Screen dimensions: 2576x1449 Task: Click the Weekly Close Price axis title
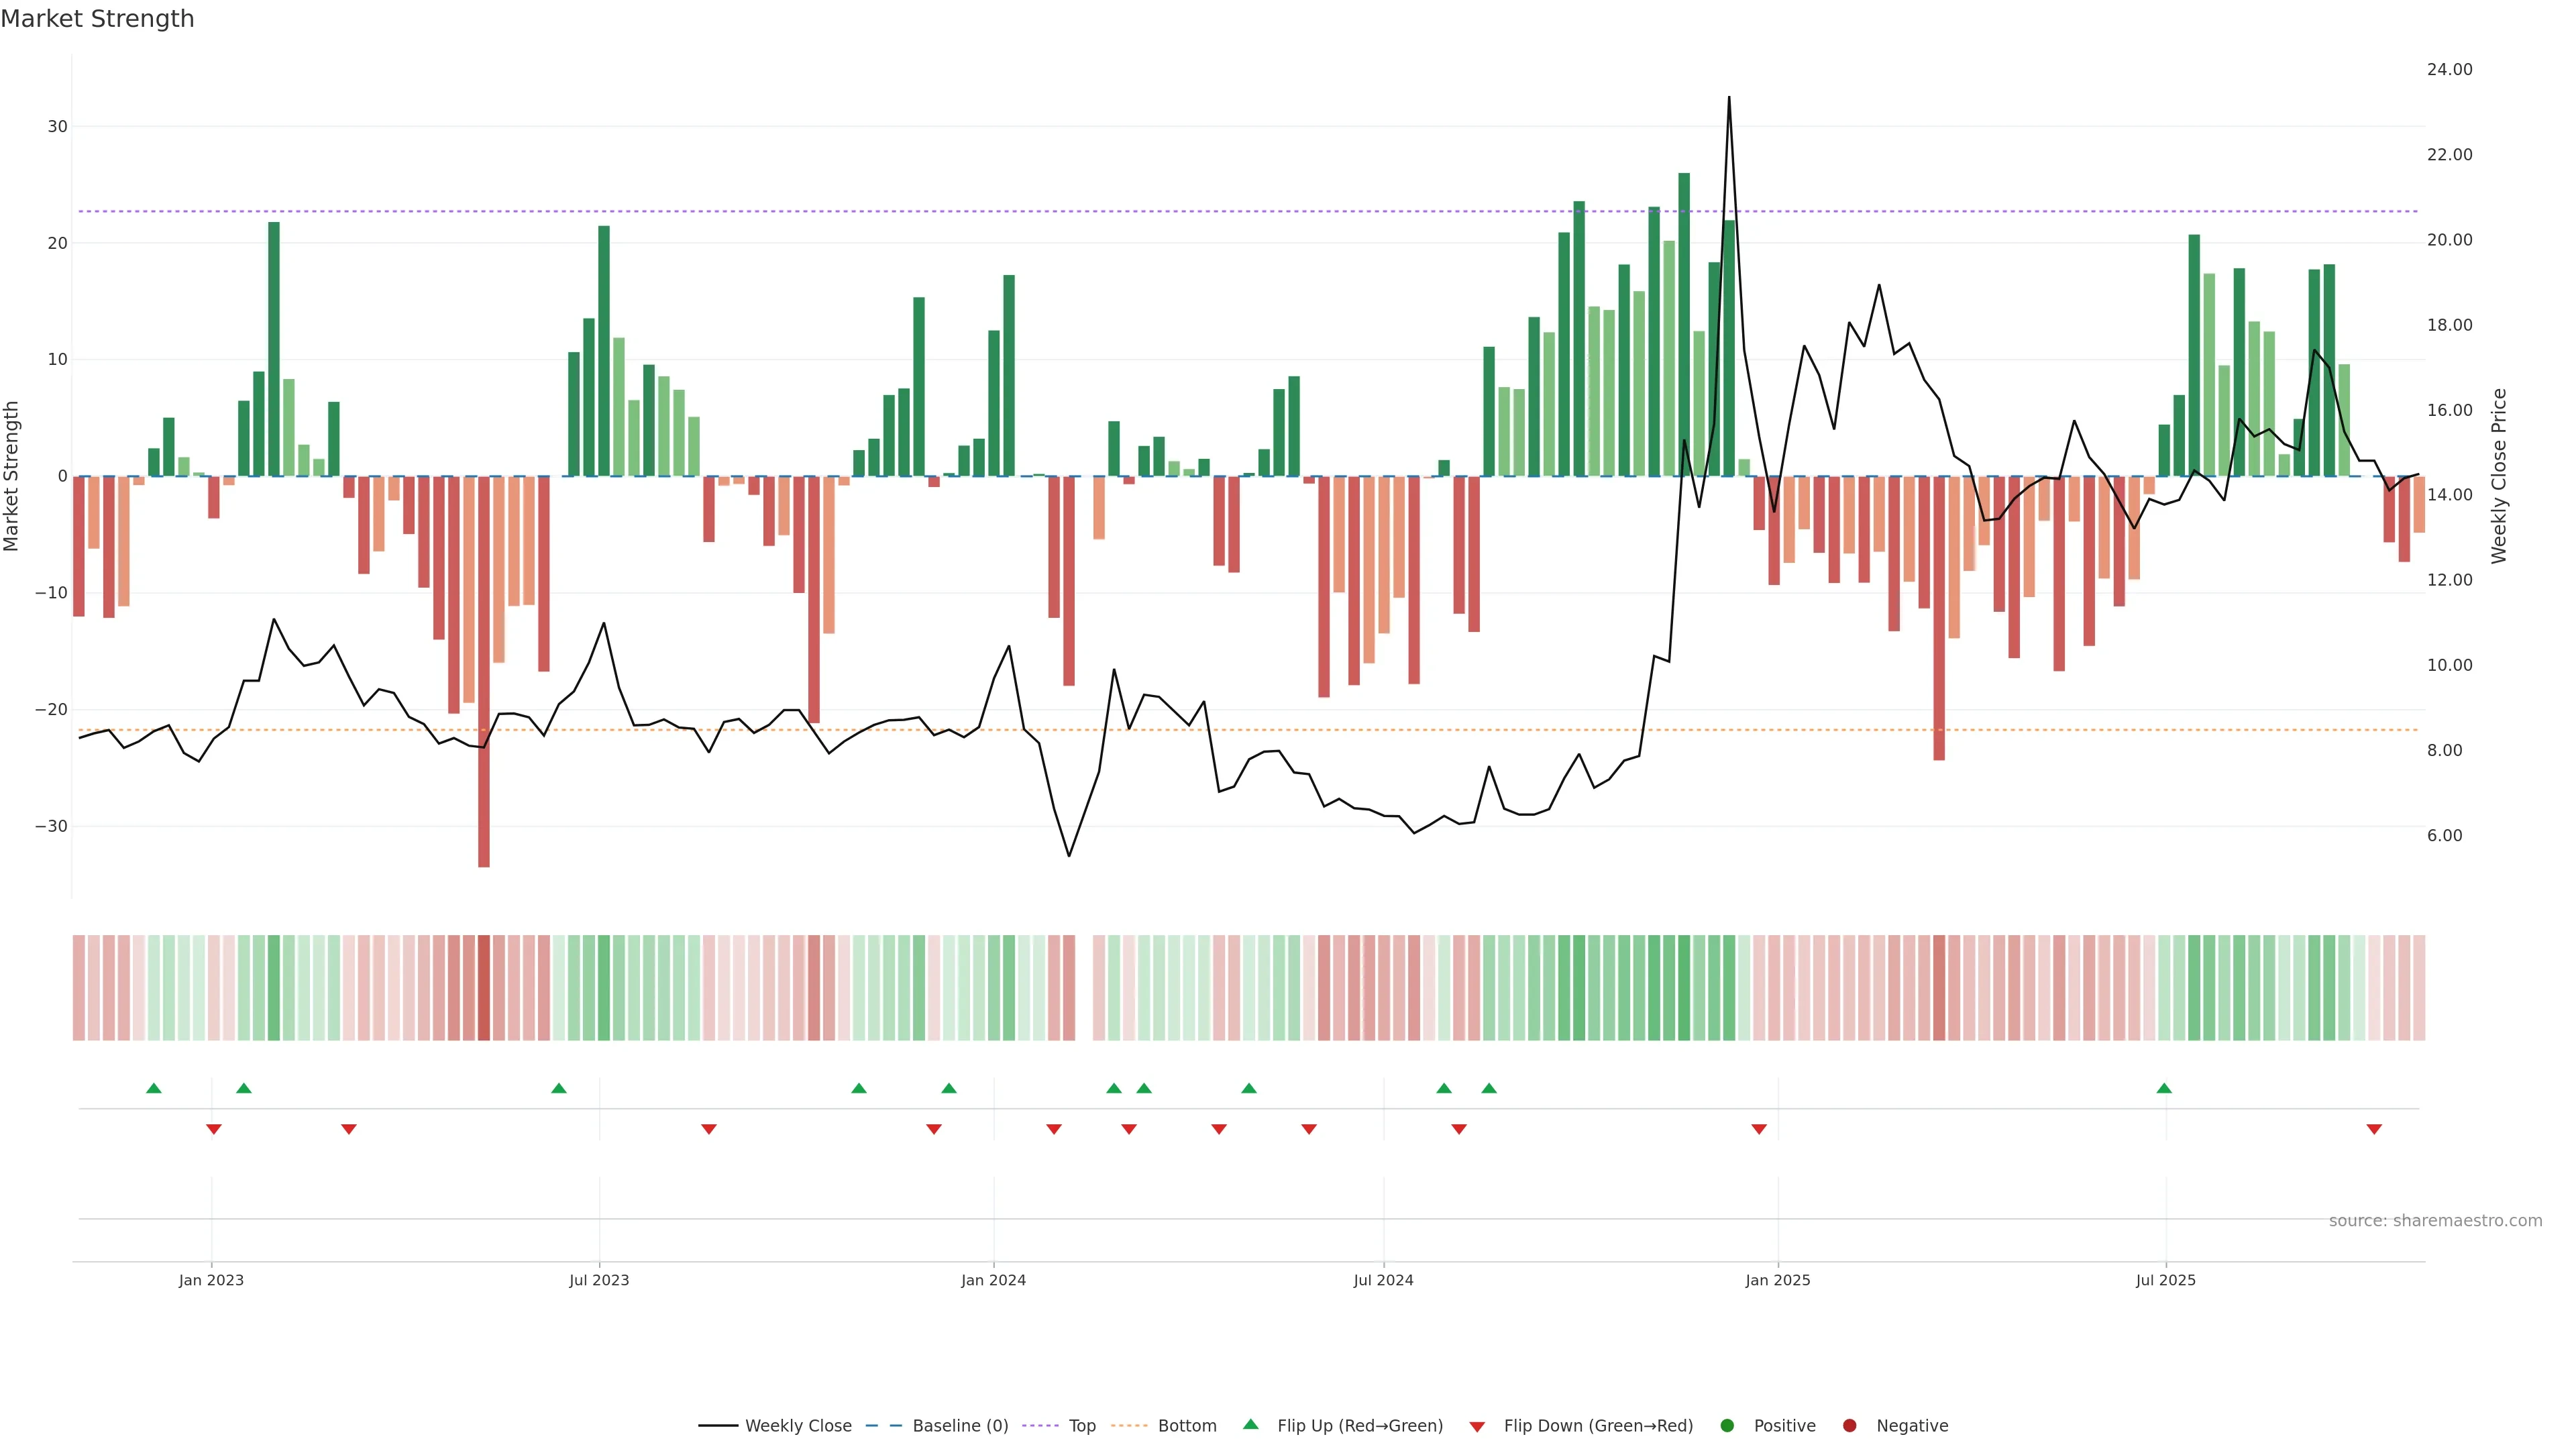(x=2499, y=476)
